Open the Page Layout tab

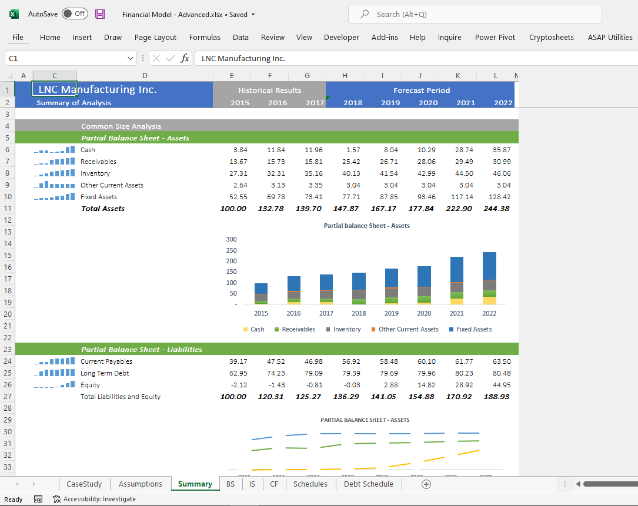(155, 38)
